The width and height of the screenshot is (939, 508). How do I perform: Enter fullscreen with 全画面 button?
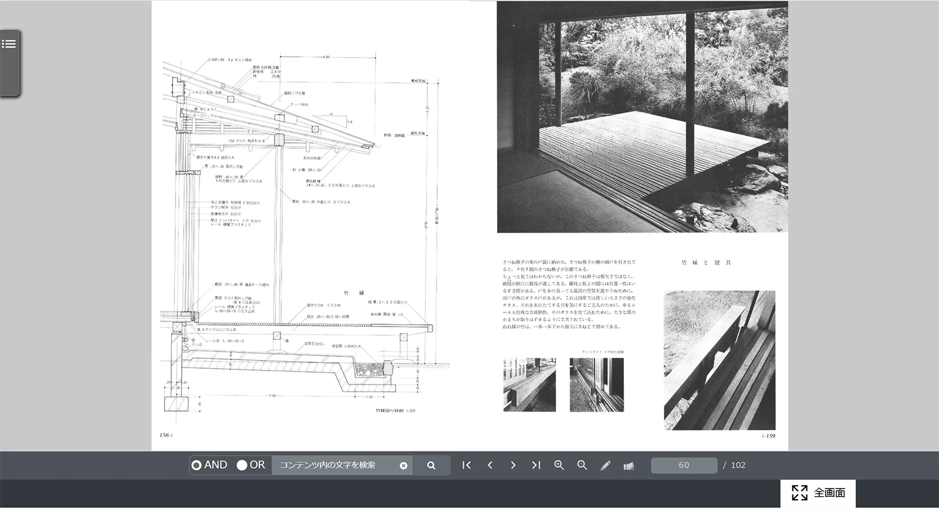pyautogui.click(x=818, y=493)
